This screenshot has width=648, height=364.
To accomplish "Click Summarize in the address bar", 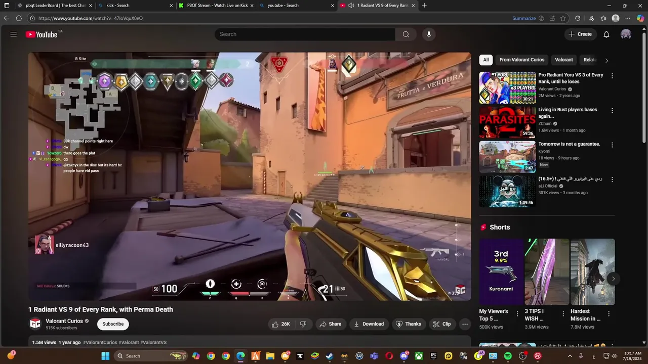I will click(x=524, y=18).
